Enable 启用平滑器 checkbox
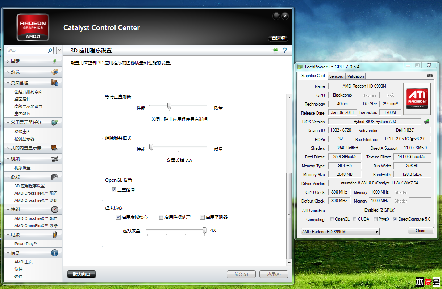Image resolution: width=442 pixels, height=289 pixels. tap(203, 217)
